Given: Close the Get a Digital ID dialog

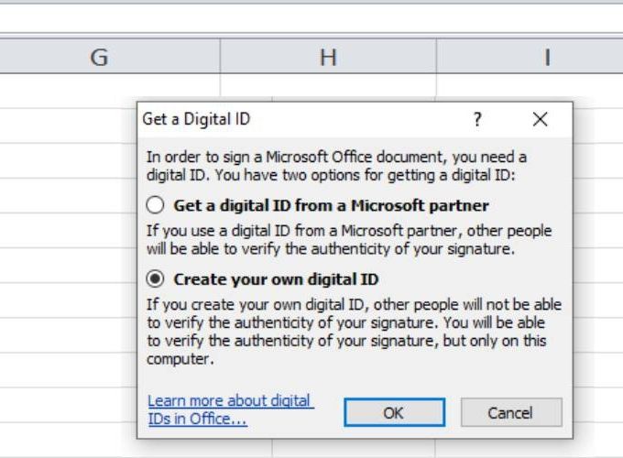Looking at the screenshot, I should pyautogui.click(x=540, y=119).
